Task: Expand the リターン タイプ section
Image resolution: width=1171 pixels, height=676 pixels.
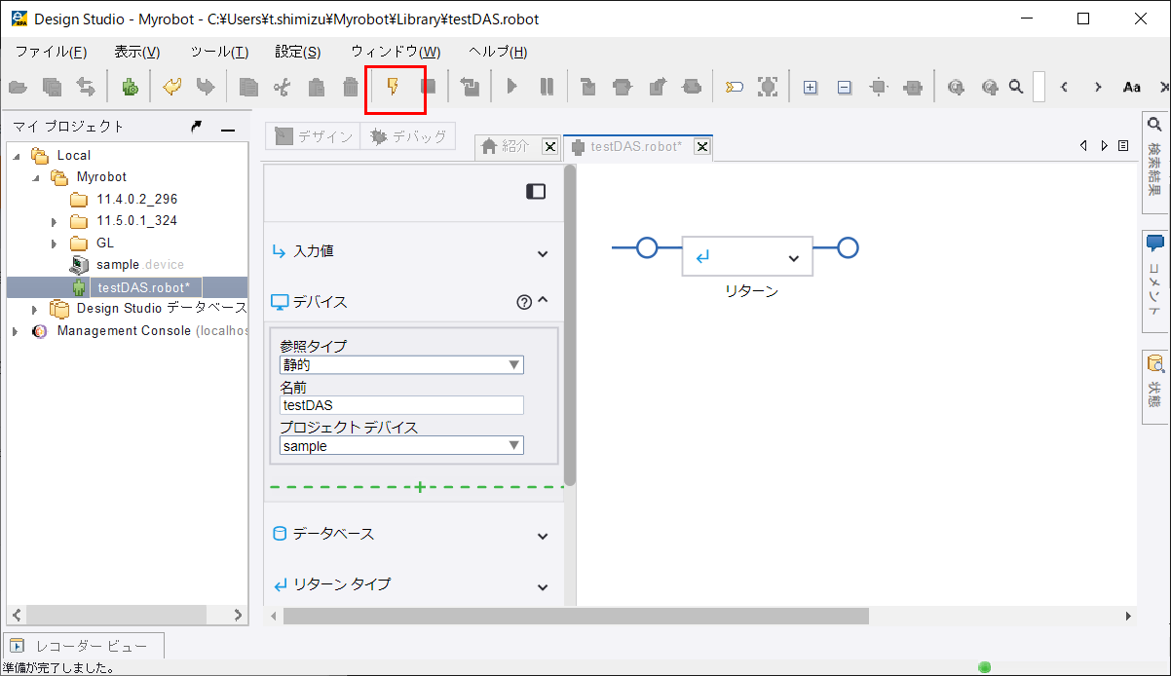Action: click(543, 586)
